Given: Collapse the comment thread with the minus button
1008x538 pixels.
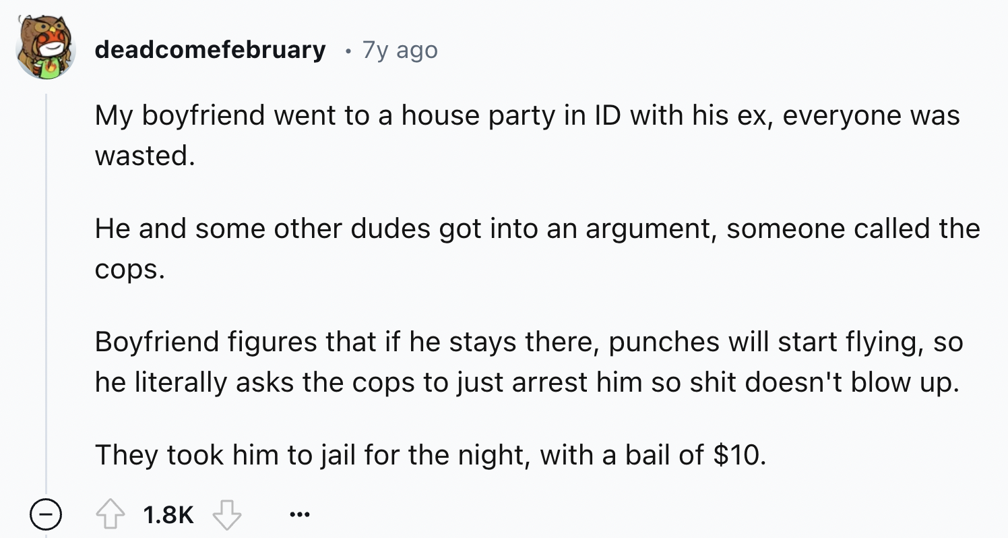Looking at the screenshot, I should click(x=46, y=516).
